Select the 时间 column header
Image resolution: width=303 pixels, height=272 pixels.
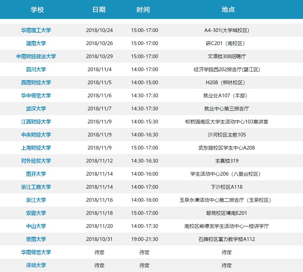pos(143,9)
